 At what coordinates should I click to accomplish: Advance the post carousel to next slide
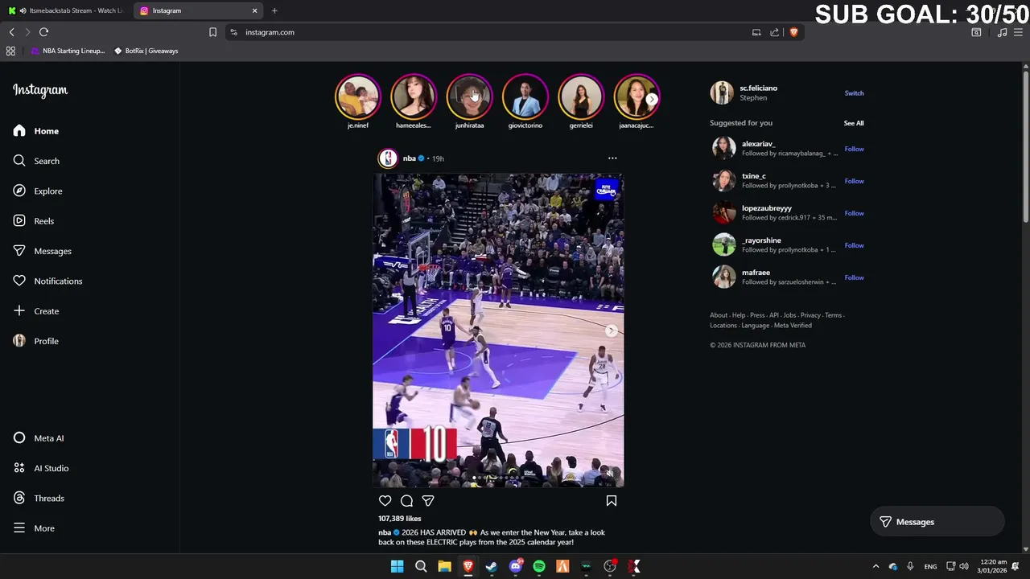coord(612,331)
